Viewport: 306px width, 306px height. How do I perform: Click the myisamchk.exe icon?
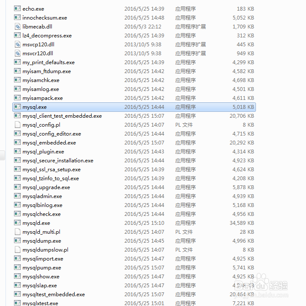[17, 80]
